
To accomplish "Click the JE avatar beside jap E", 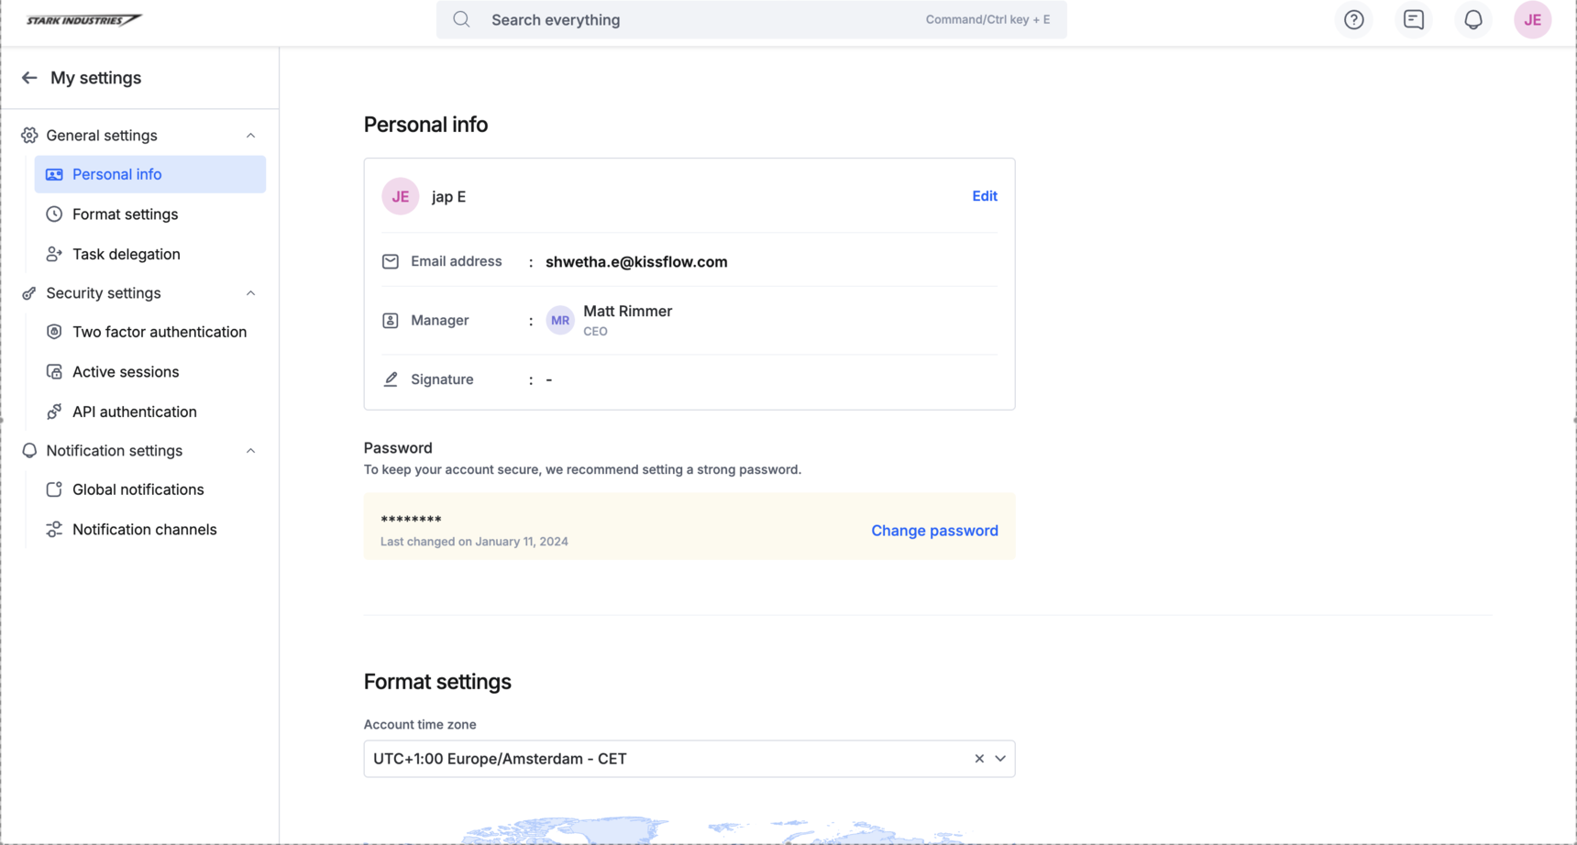I will tap(401, 196).
